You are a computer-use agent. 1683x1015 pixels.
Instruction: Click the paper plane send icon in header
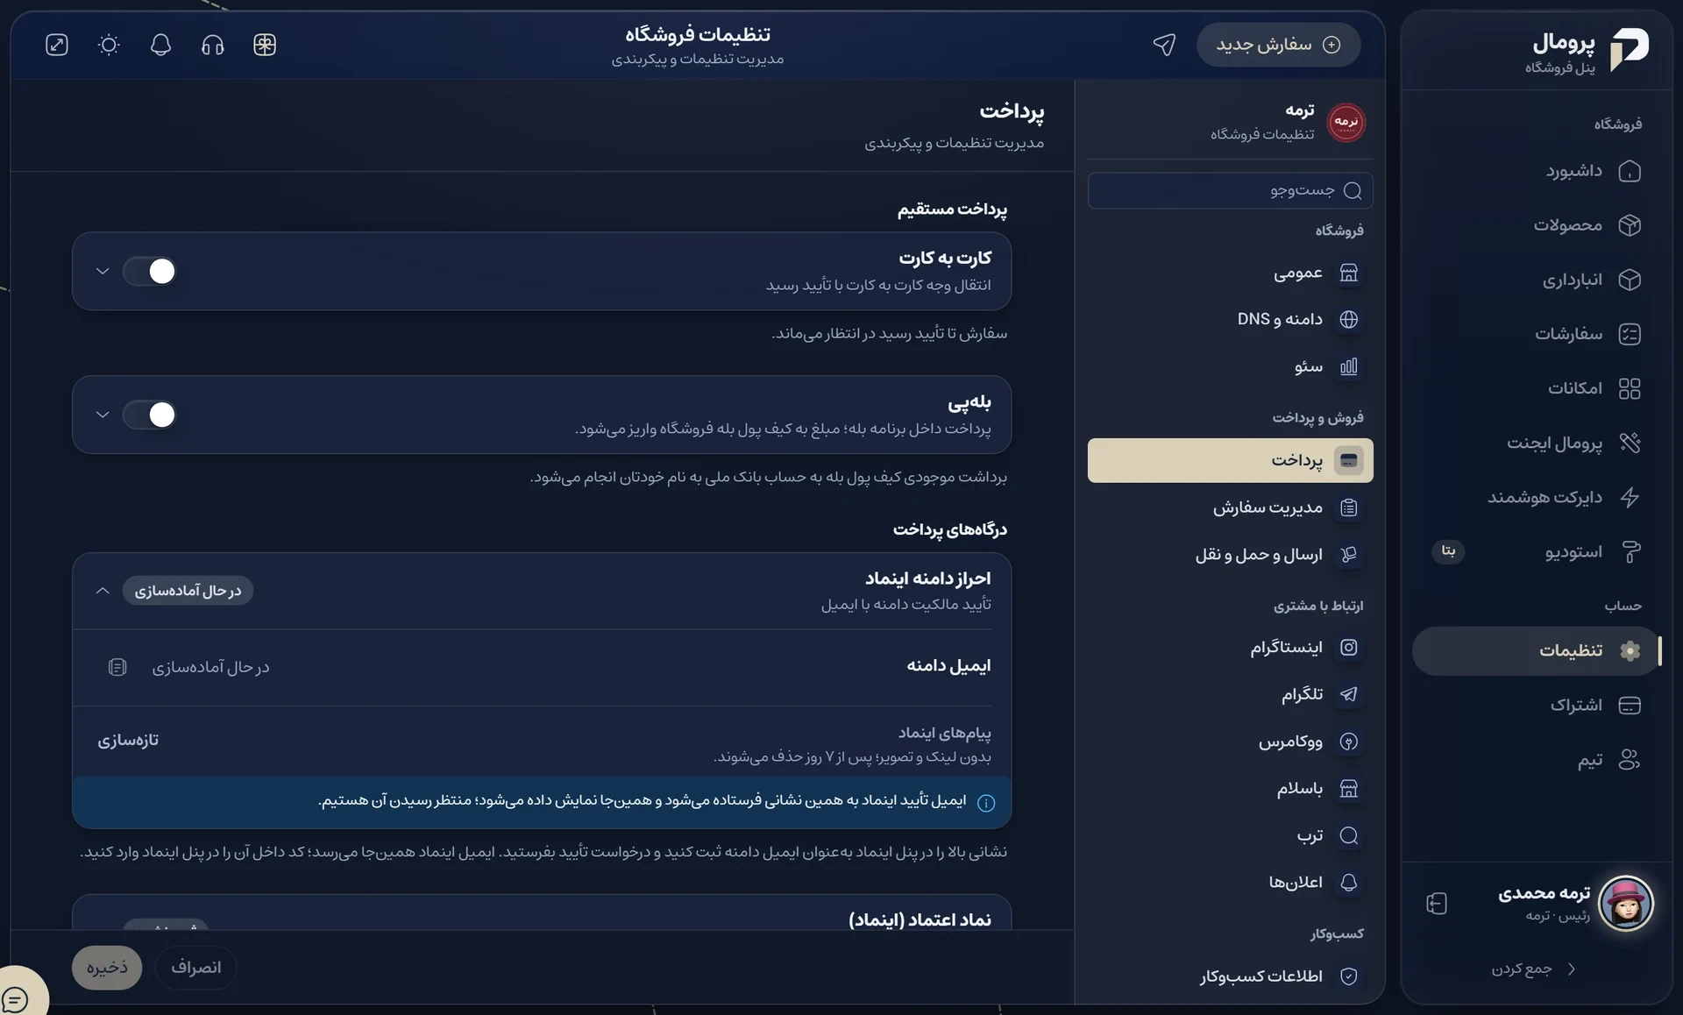point(1164,45)
